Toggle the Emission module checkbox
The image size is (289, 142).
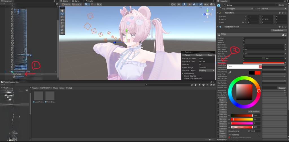218,97
